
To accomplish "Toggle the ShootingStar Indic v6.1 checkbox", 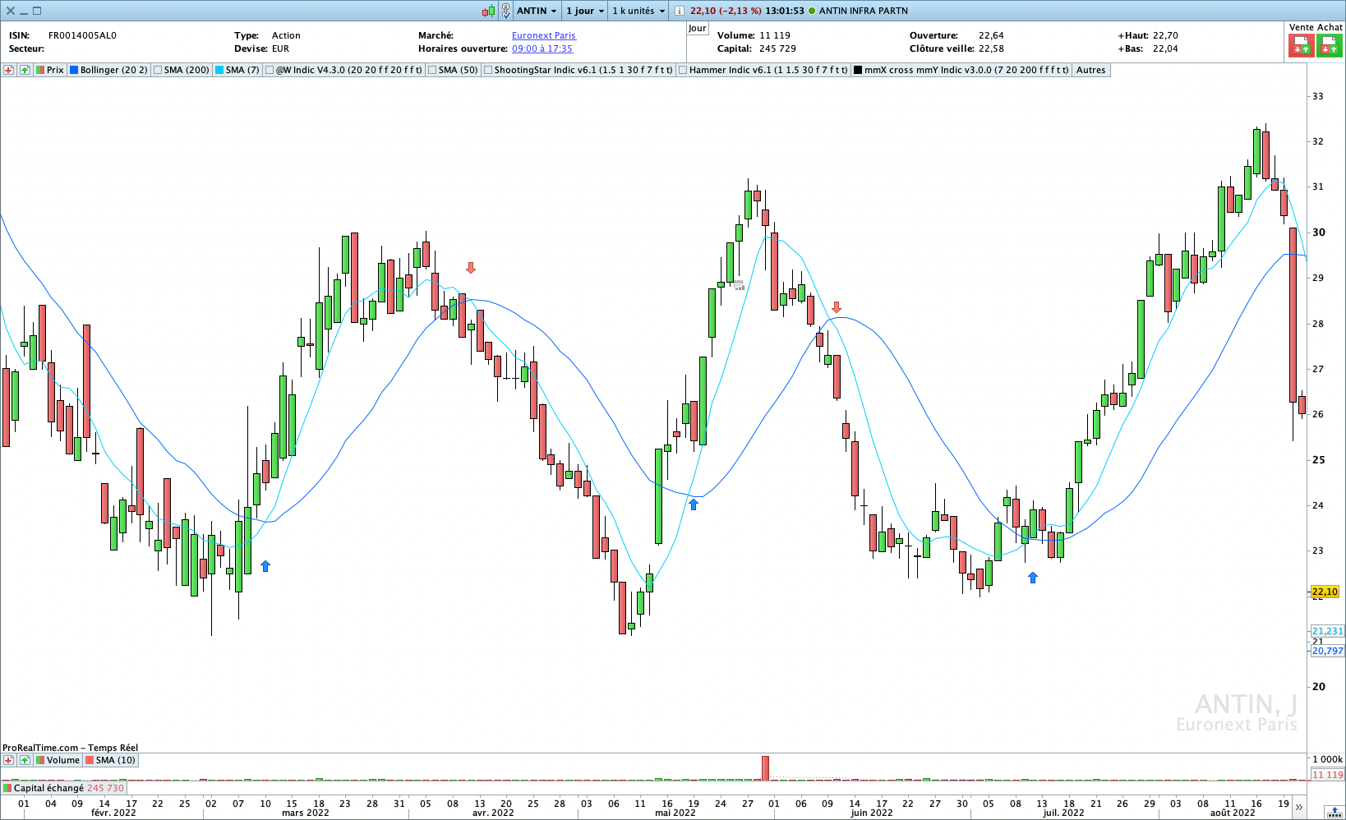I will pyautogui.click(x=488, y=70).
